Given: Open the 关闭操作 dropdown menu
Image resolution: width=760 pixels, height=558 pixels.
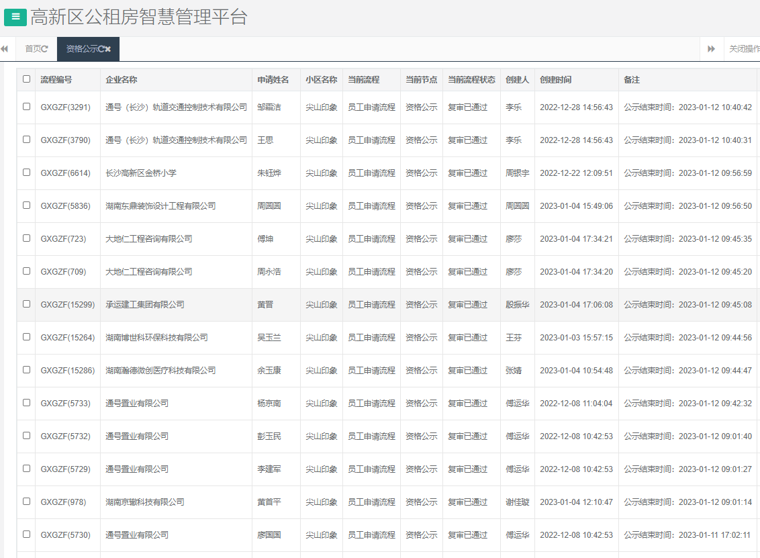Looking at the screenshot, I should pos(743,49).
